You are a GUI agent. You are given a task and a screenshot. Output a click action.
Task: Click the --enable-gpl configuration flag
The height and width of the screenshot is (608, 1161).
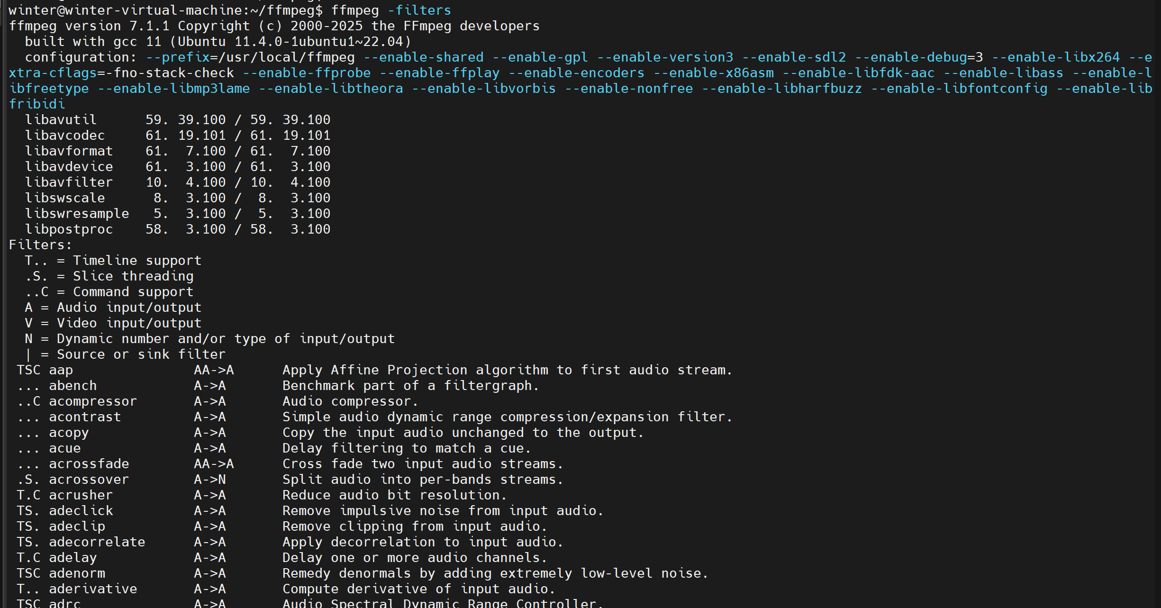[540, 57]
